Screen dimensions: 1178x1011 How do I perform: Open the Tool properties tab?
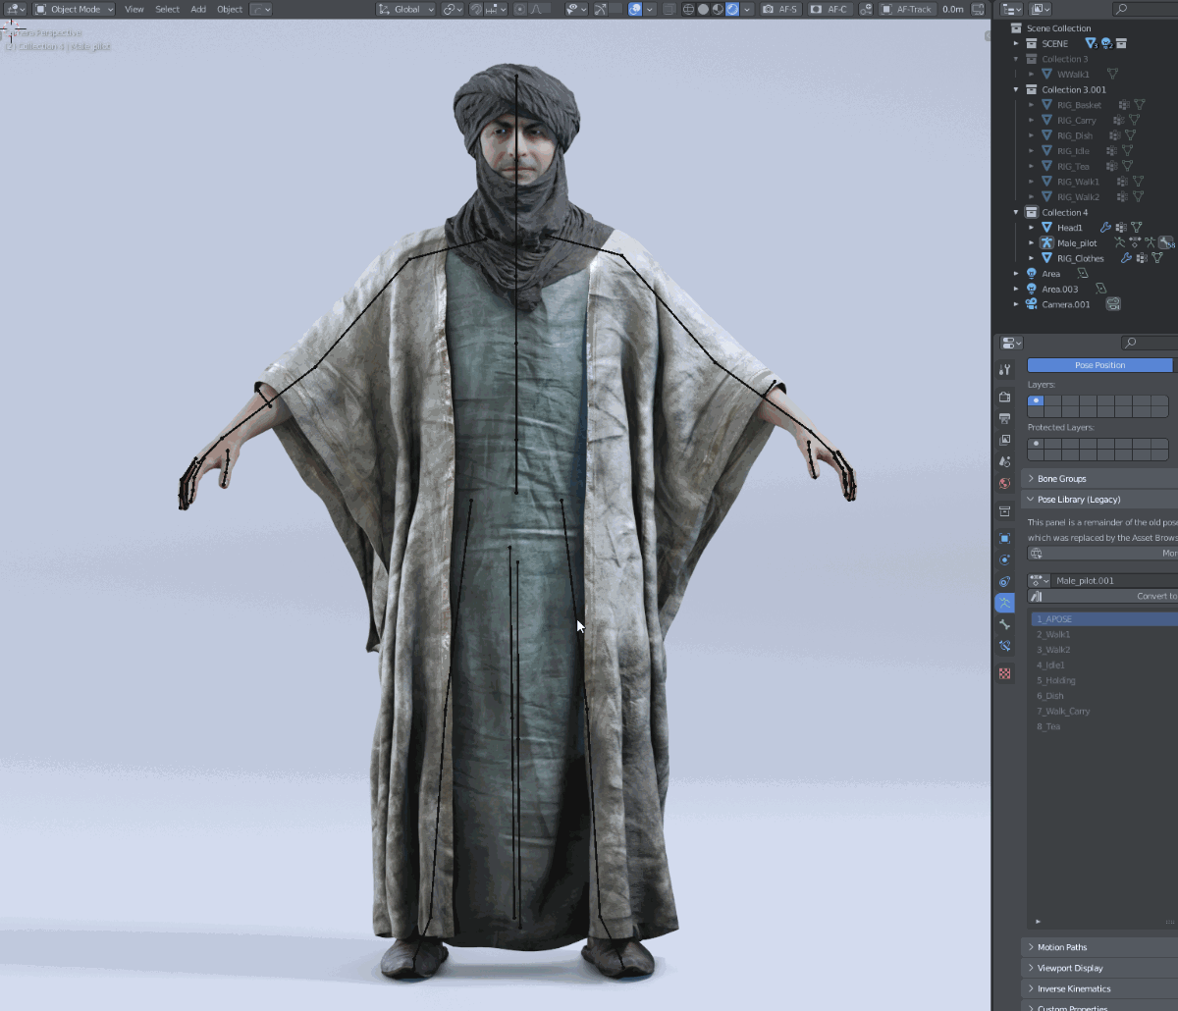point(1004,370)
